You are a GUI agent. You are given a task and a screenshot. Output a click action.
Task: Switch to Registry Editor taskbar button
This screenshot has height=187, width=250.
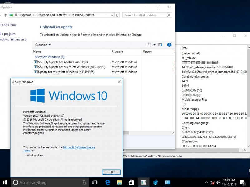point(156,182)
